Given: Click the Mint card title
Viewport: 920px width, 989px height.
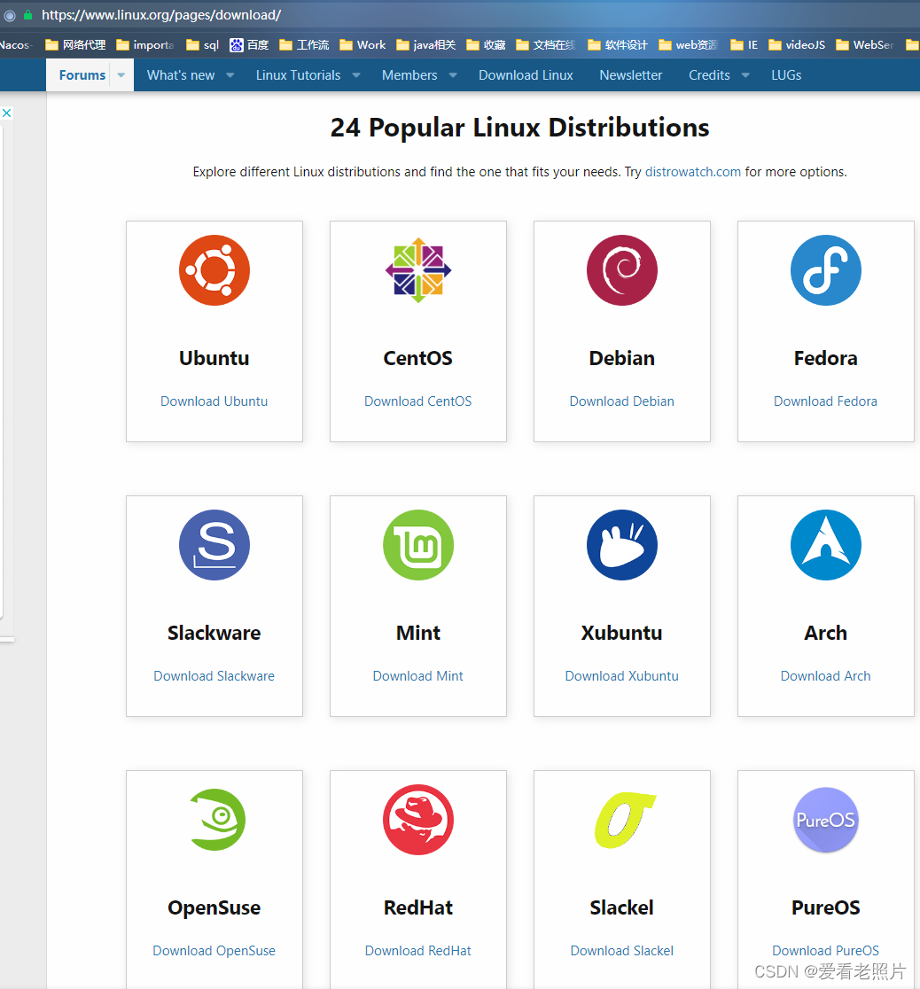Looking at the screenshot, I should (417, 633).
